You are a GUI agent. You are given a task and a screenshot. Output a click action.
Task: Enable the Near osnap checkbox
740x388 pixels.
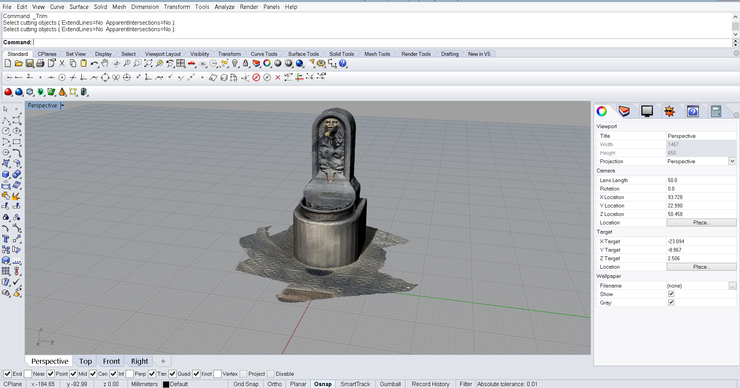tap(28, 374)
